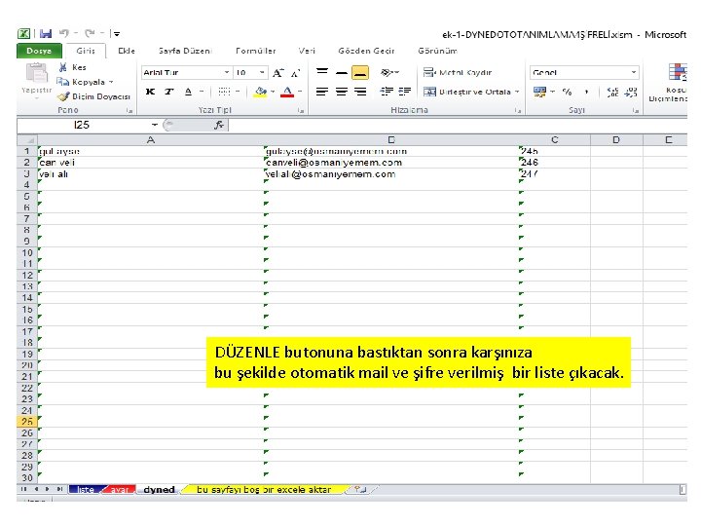Increase decimal places icon
The image size is (701, 526).
[x=613, y=93]
